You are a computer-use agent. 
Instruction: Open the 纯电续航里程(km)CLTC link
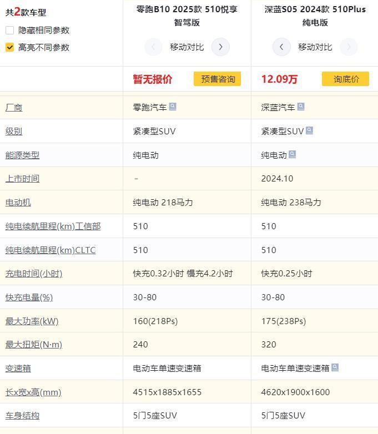(x=51, y=250)
